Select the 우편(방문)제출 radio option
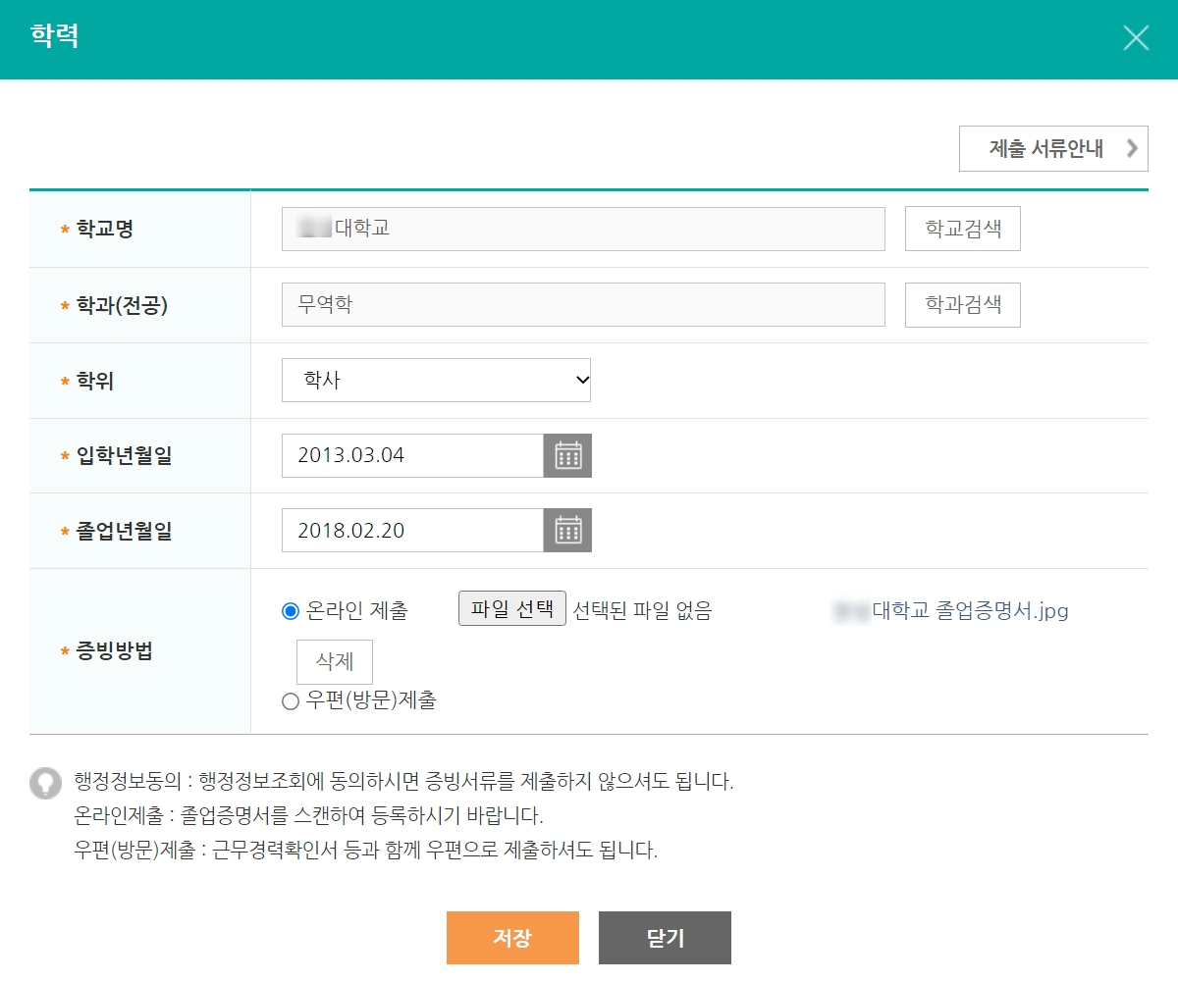This screenshot has width=1178, height=982. pos(290,700)
